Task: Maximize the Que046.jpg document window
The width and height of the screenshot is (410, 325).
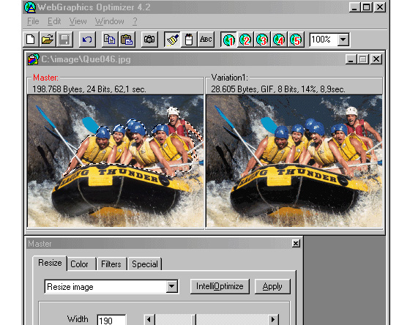Action: (363, 59)
